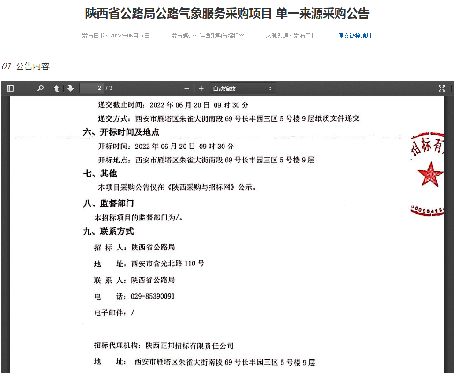Click the 发布日期 2022年06月07日 text
Screen dimensions: 455x374
click(116, 36)
